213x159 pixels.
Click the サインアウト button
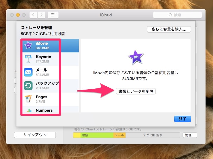(x=35, y=135)
